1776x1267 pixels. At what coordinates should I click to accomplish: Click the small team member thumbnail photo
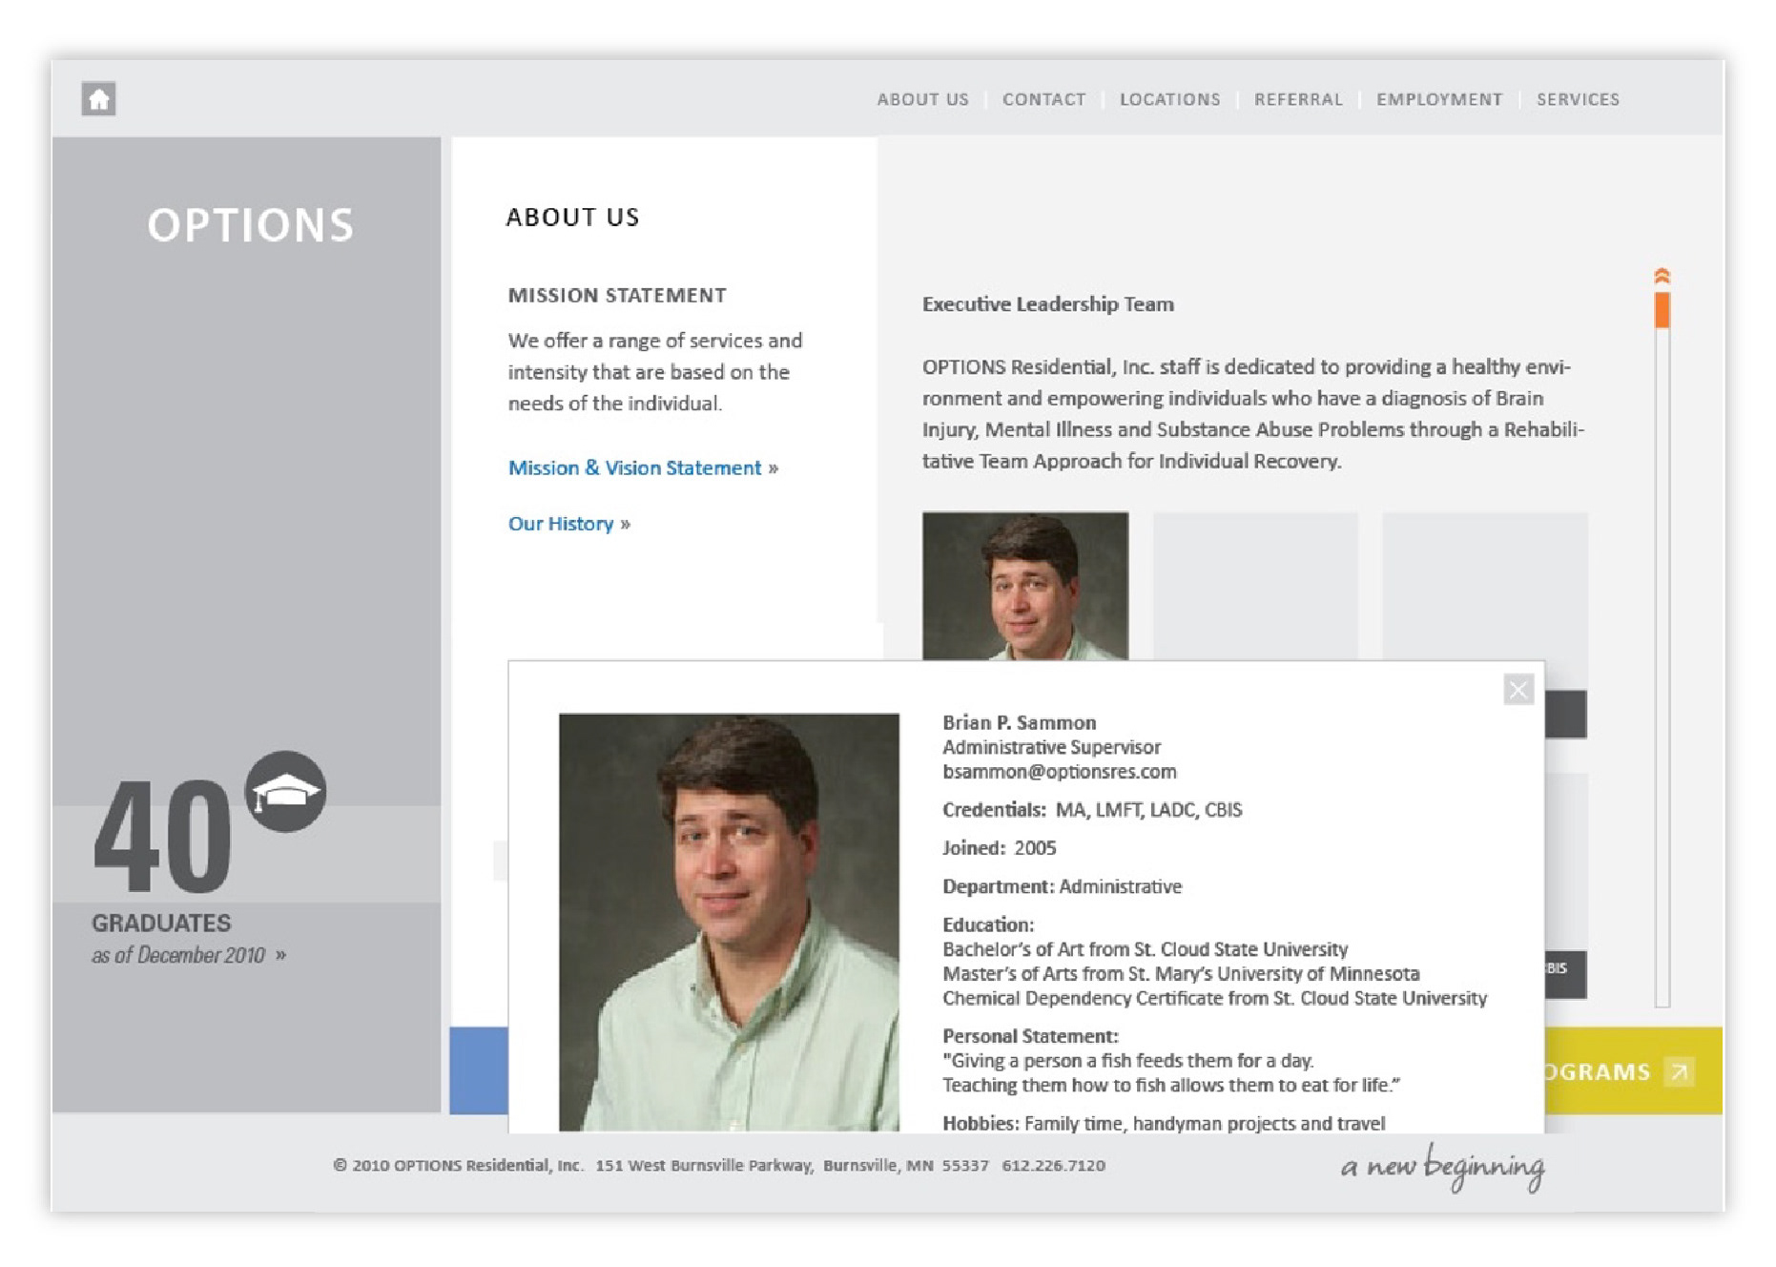1024,586
